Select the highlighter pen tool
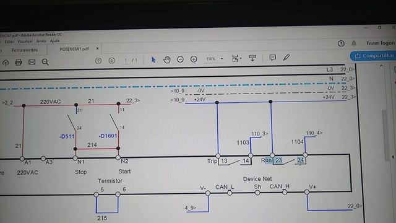Image resolution: width=396 pixels, height=223 pixels. coord(286,58)
